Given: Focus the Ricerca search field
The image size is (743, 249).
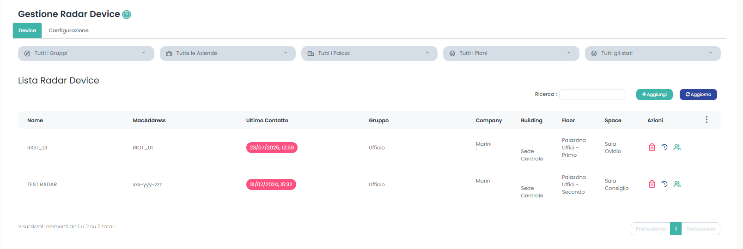Looking at the screenshot, I should [592, 95].
